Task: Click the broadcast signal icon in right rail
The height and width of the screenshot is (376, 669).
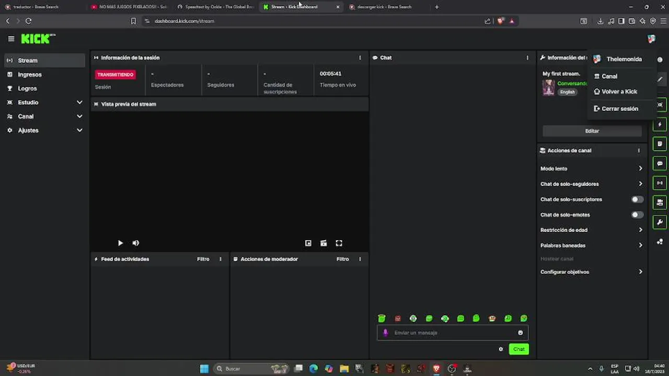Action: coord(660,183)
